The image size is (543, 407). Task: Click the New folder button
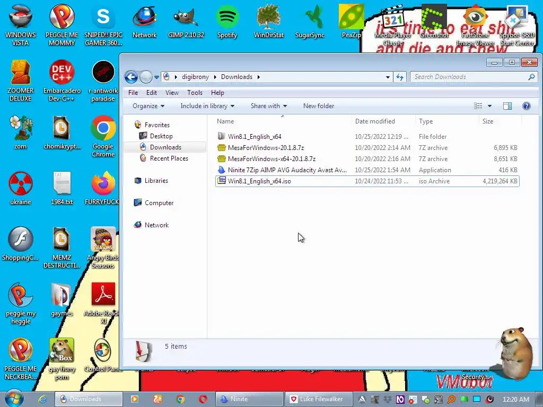[x=319, y=106]
